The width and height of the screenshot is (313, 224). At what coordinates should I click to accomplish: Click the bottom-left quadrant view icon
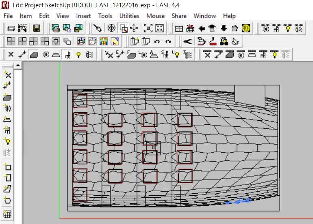click(33, 42)
